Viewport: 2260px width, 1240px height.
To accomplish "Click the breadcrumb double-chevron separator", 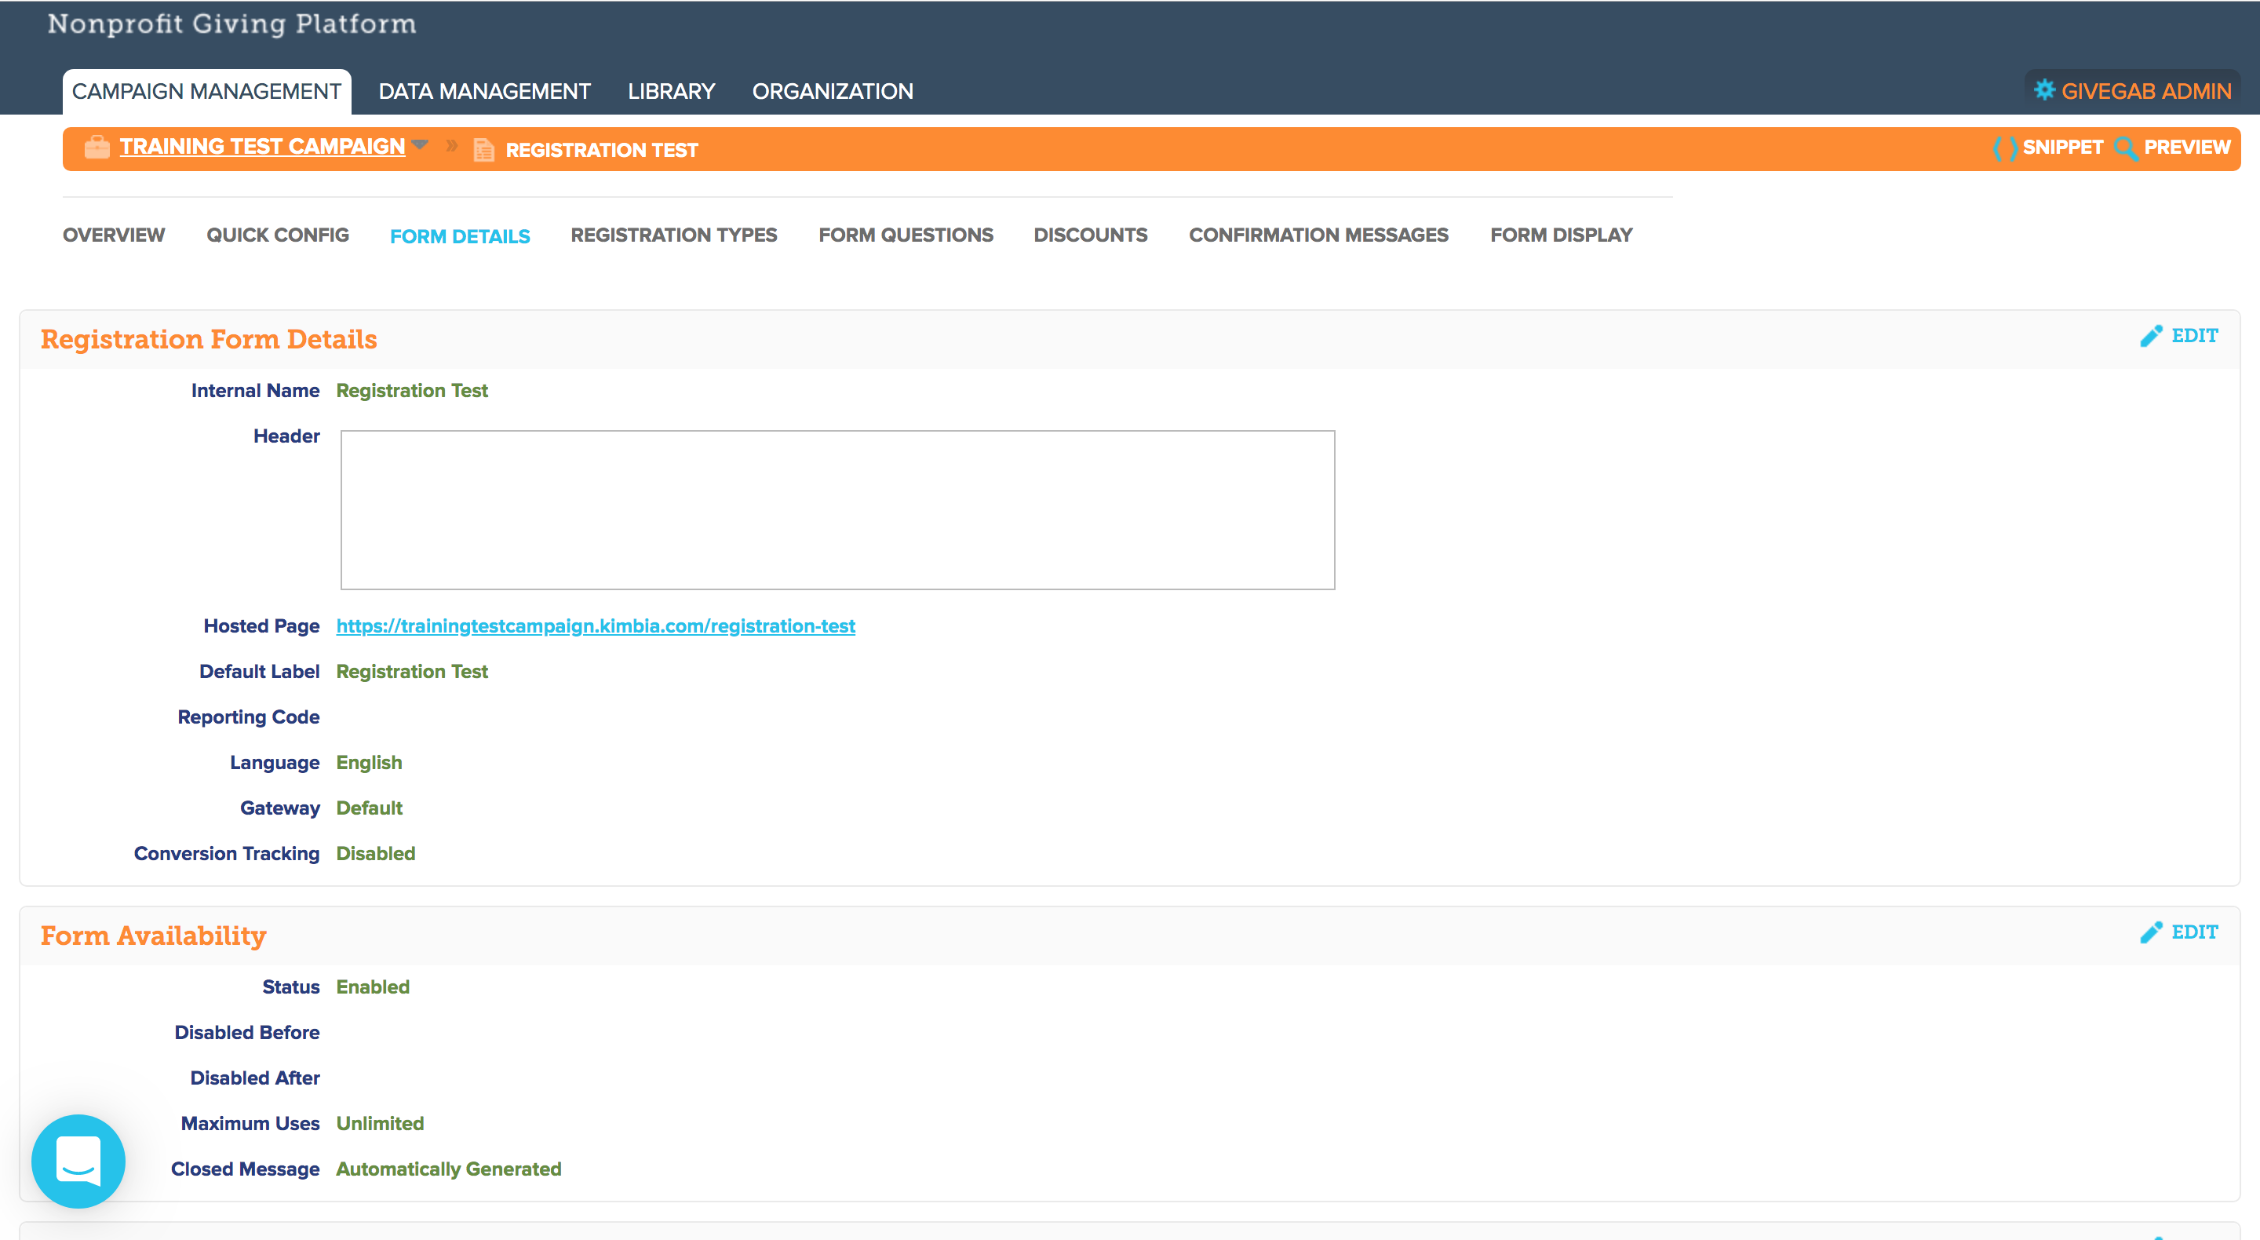I will point(452,146).
